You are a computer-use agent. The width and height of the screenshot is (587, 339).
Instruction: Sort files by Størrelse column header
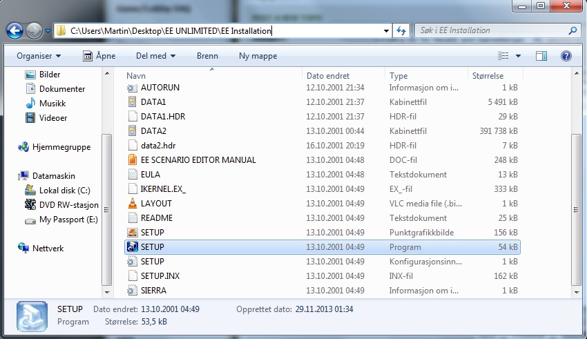click(x=488, y=76)
